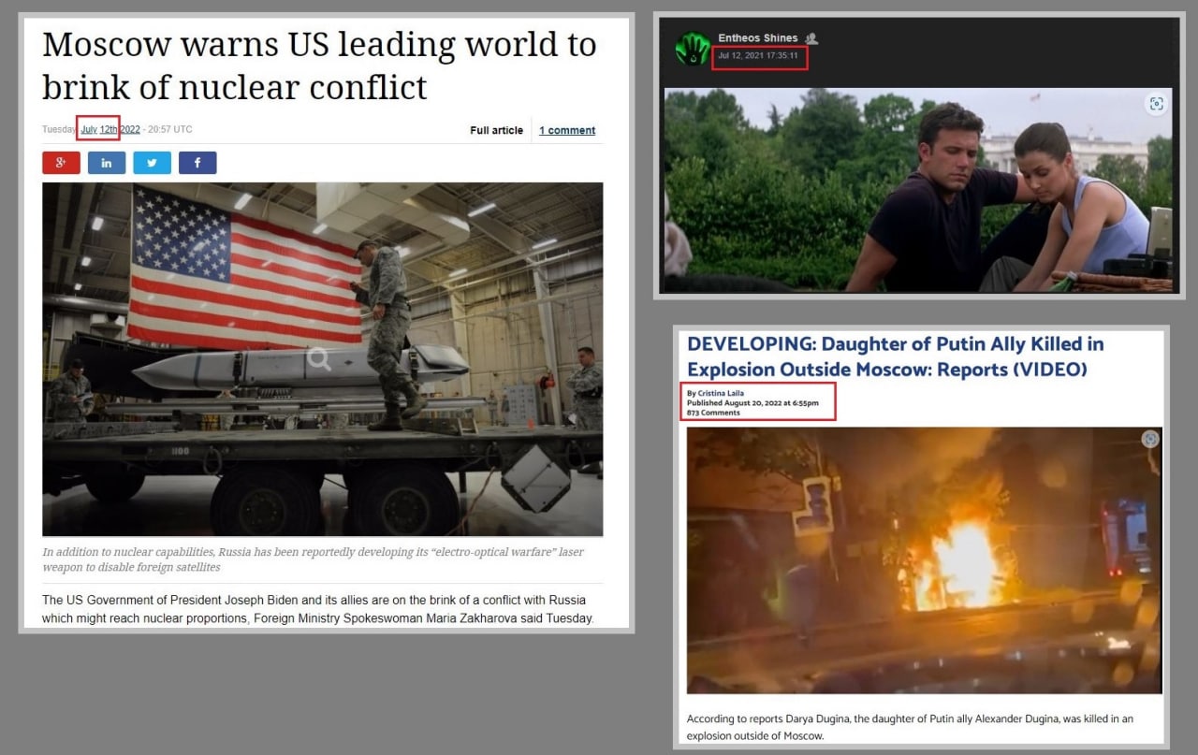Click the caption about 'electro-optical warfare' laser weapon

pyautogui.click(x=314, y=559)
